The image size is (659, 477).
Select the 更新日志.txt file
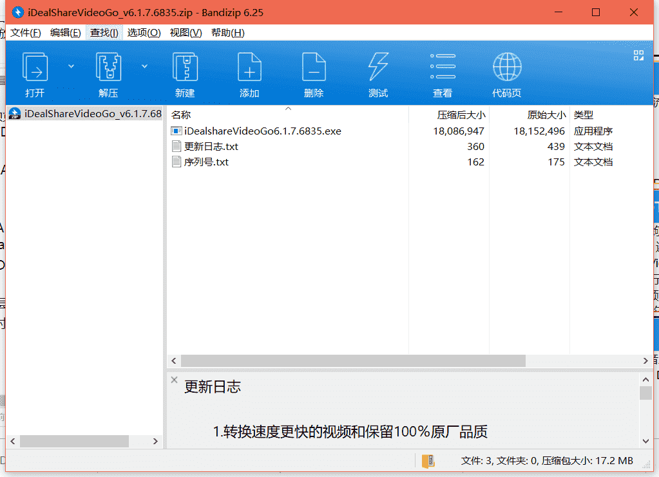coord(211,147)
